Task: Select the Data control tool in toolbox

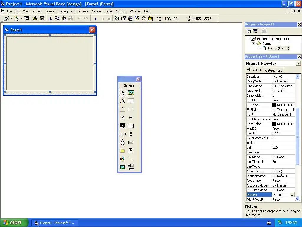Action: (x=131, y=167)
